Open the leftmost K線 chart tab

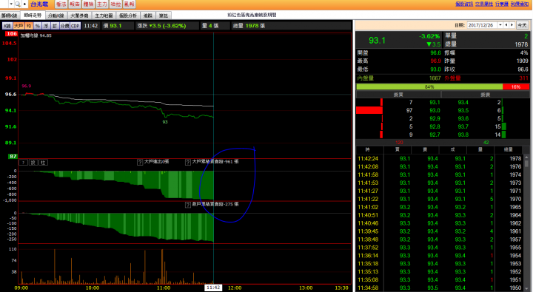10,16
